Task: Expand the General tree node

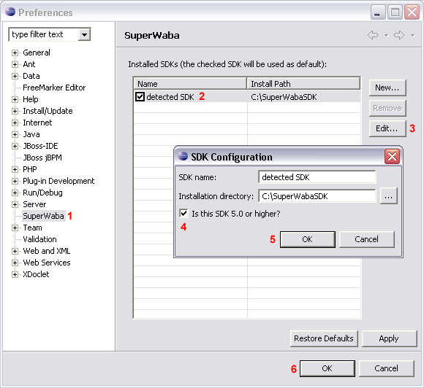Action: [x=15, y=53]
